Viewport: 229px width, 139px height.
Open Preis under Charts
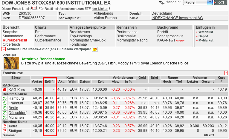pos(39,32)
